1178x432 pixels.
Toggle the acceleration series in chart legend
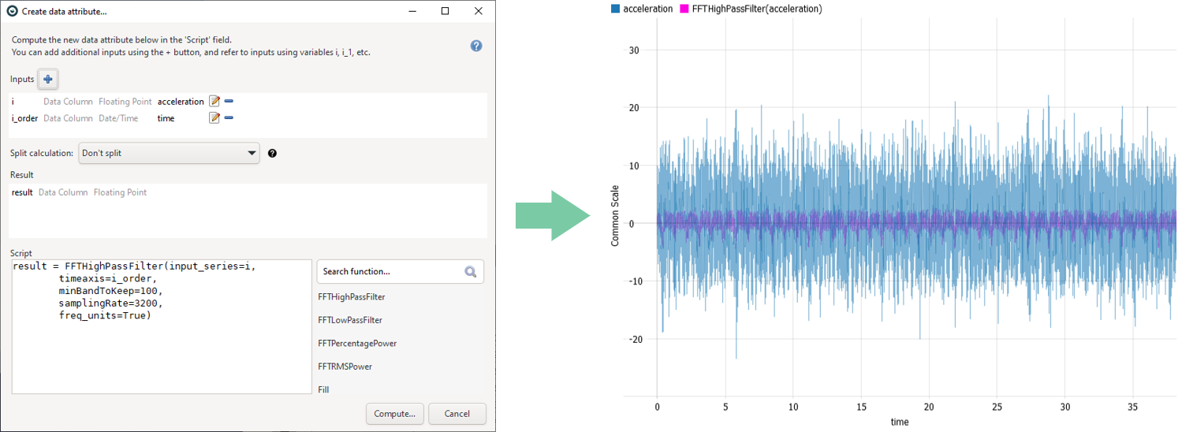(641, 9)
